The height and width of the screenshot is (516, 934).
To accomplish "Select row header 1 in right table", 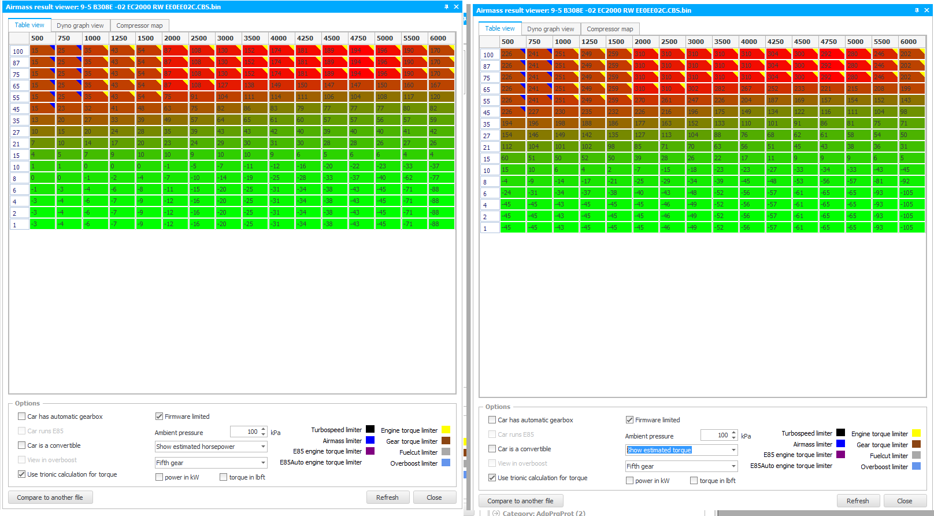I will click(490, 228).
